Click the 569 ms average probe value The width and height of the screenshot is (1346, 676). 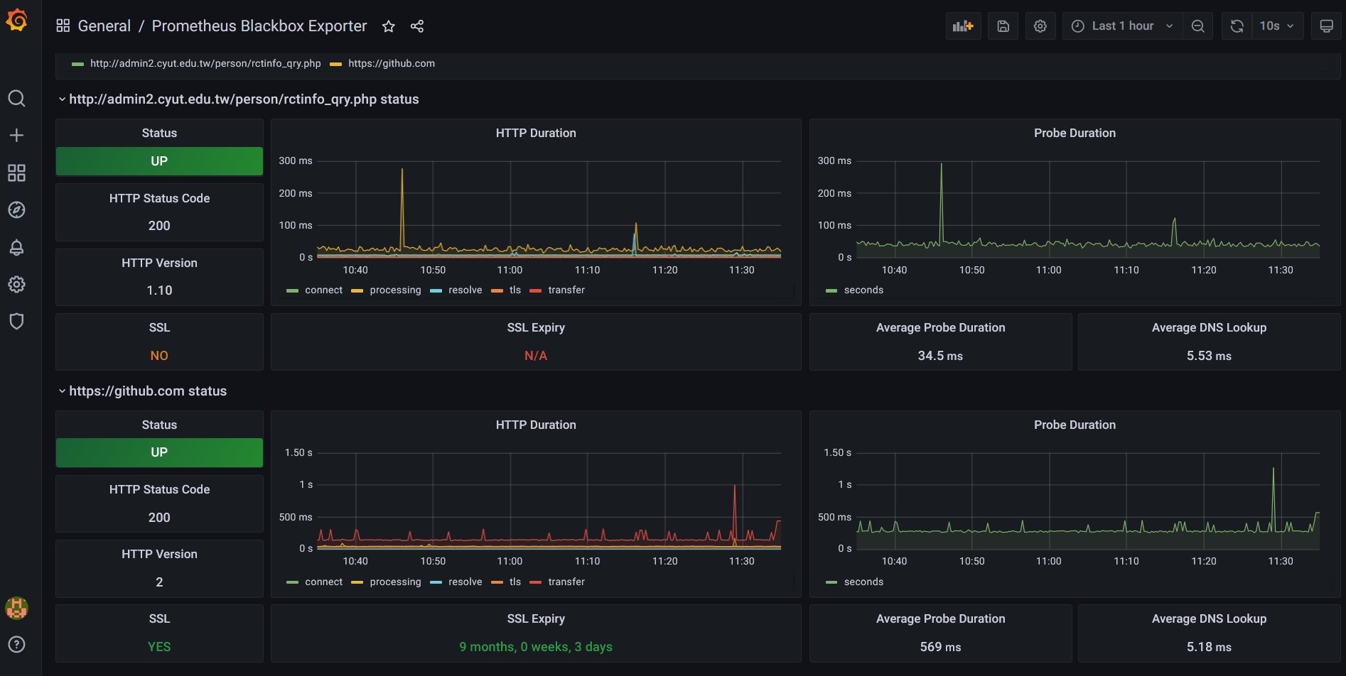click(940, 647)
